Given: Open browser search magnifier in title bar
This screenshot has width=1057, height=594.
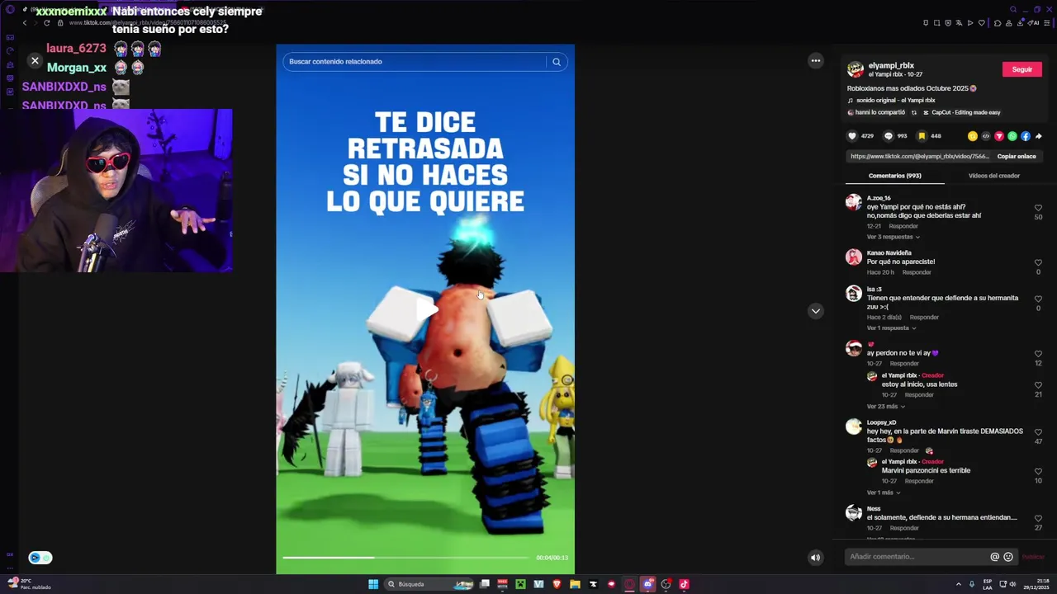Looking at the screenshot, I should [1013, 10].
